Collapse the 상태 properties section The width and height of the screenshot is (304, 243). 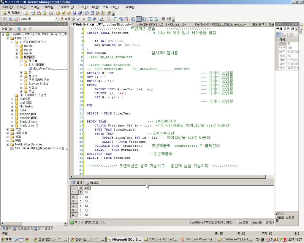[x=277, y=40]
